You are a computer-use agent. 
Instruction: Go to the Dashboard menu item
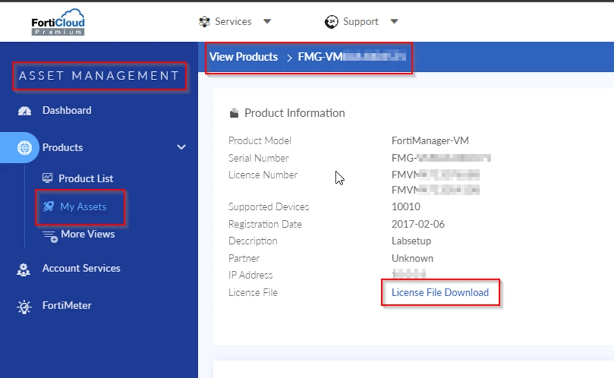67,110
